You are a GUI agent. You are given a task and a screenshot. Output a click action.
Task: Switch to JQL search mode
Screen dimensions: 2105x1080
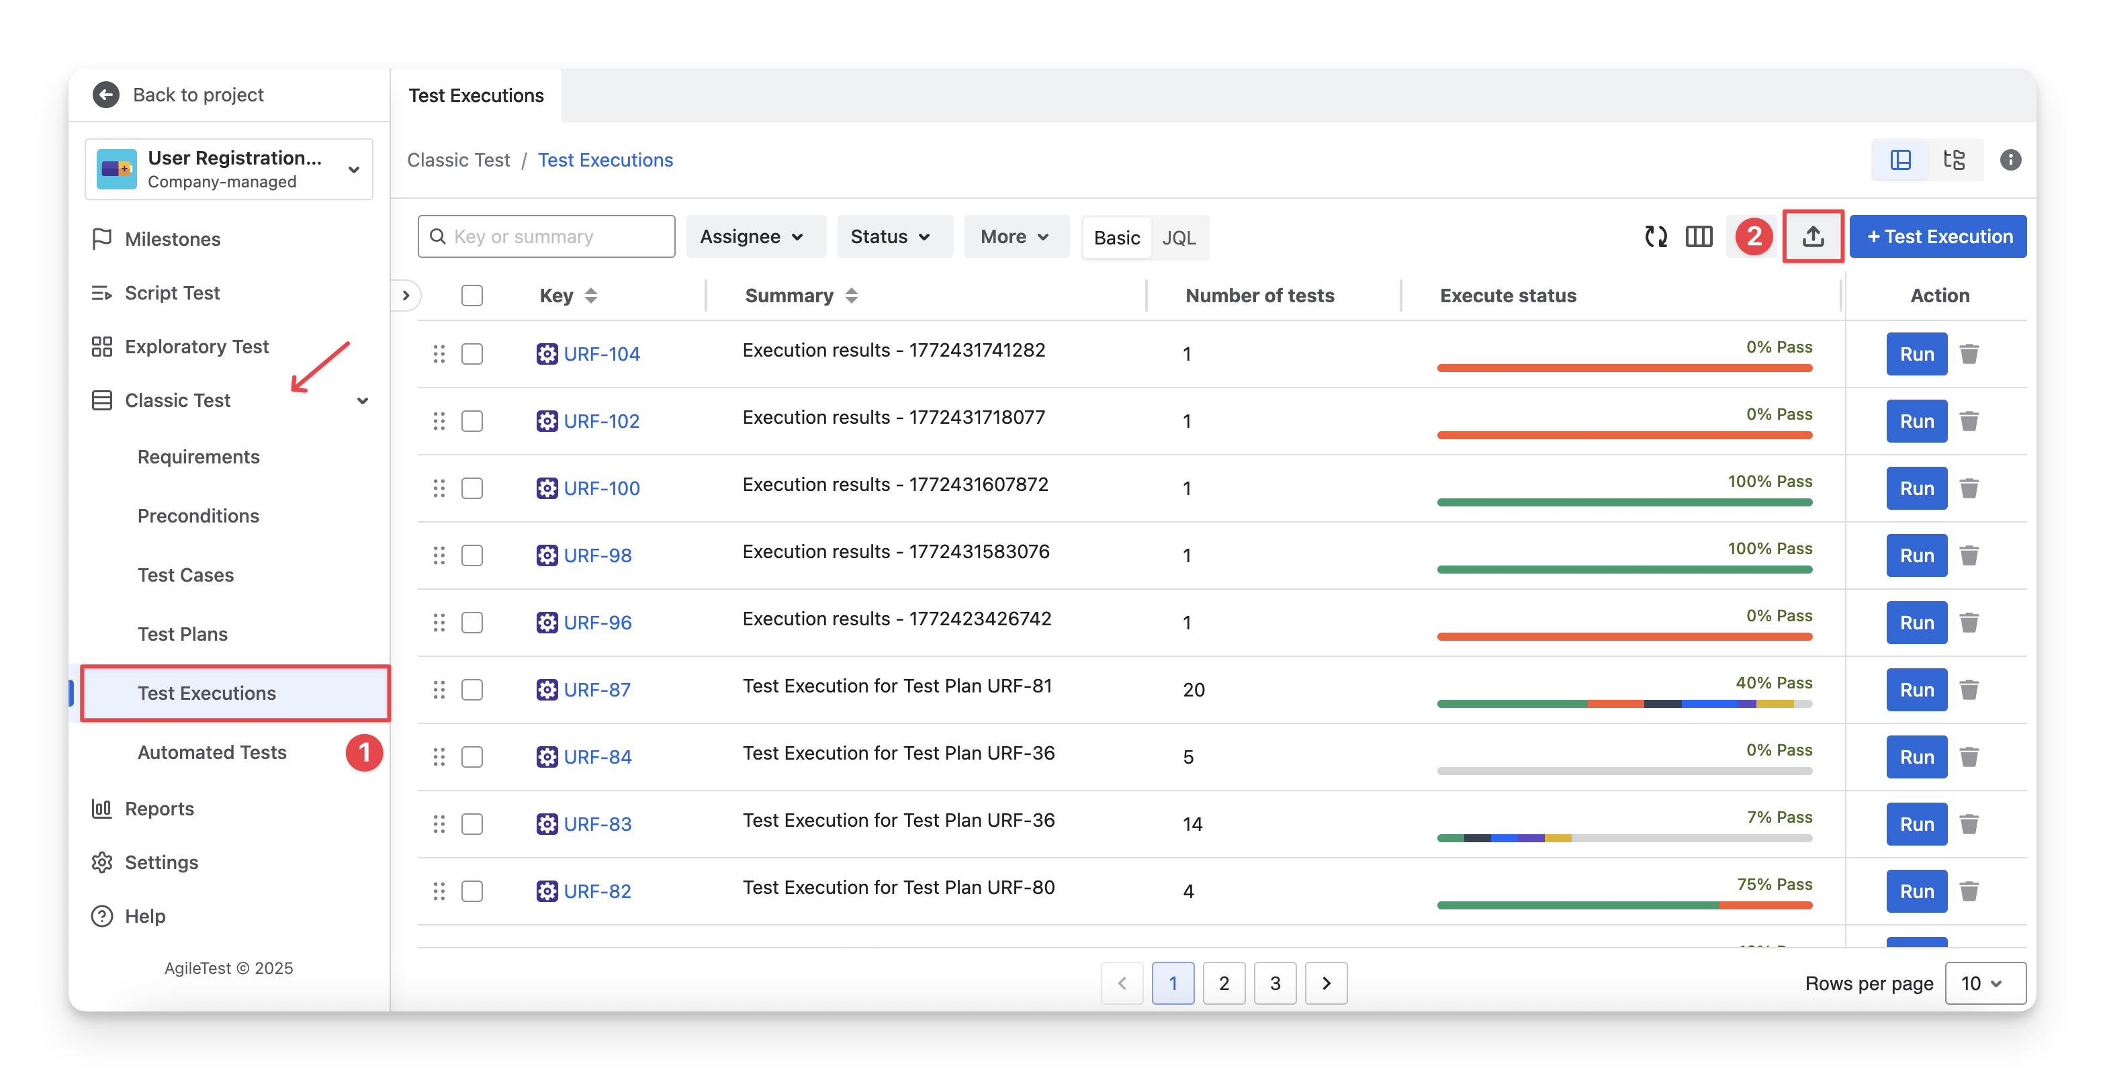(x=1178, y=238)
